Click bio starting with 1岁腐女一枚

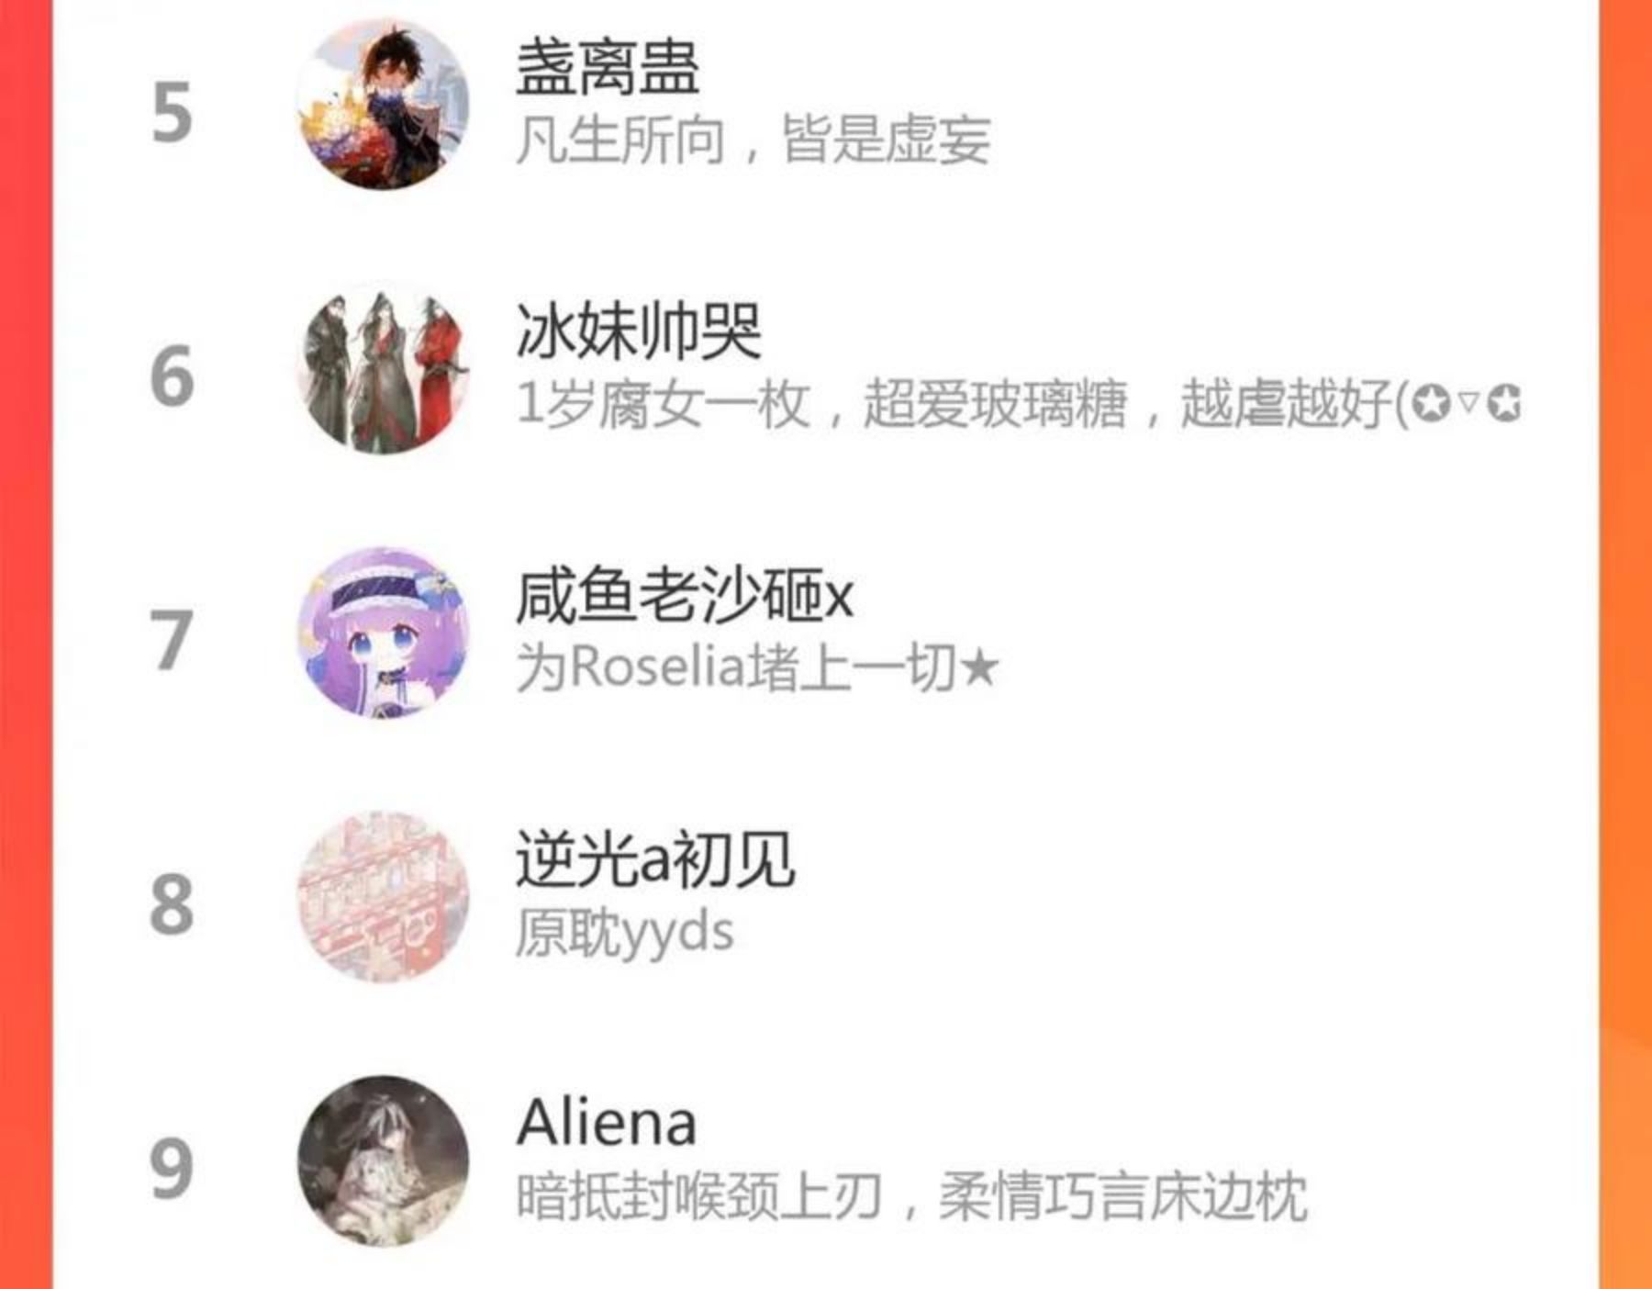pyautogui.click(x=1019, y=404)
